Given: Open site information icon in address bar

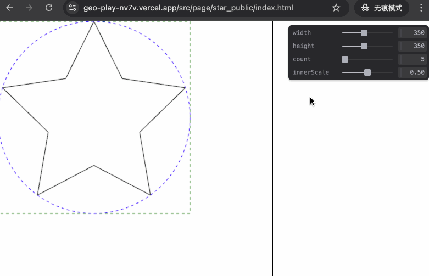Looking at the screenshot, I should coord(73,8).
